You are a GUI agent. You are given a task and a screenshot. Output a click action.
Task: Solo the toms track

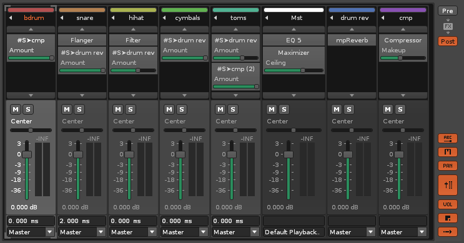tap(233, 110)
